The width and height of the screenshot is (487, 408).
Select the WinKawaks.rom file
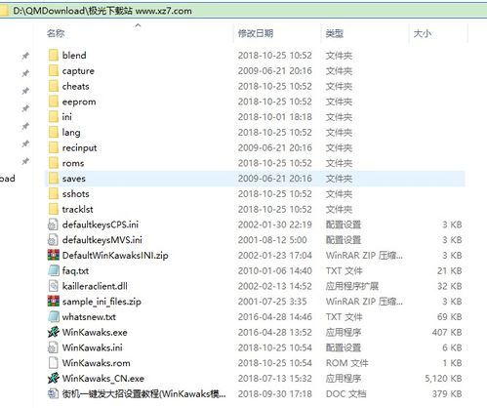tap(96, 363)
